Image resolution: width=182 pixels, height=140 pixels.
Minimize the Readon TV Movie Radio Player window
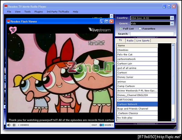click(x=164, y=6)
